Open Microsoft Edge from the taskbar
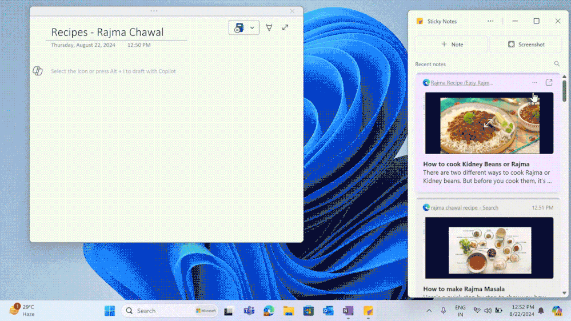This screenshot has width=571, height=321. (269, 311)
